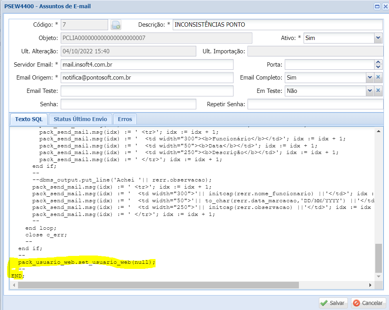Focus the Senha password field
The width and height of the screenshot is (389, 310).
128,104
